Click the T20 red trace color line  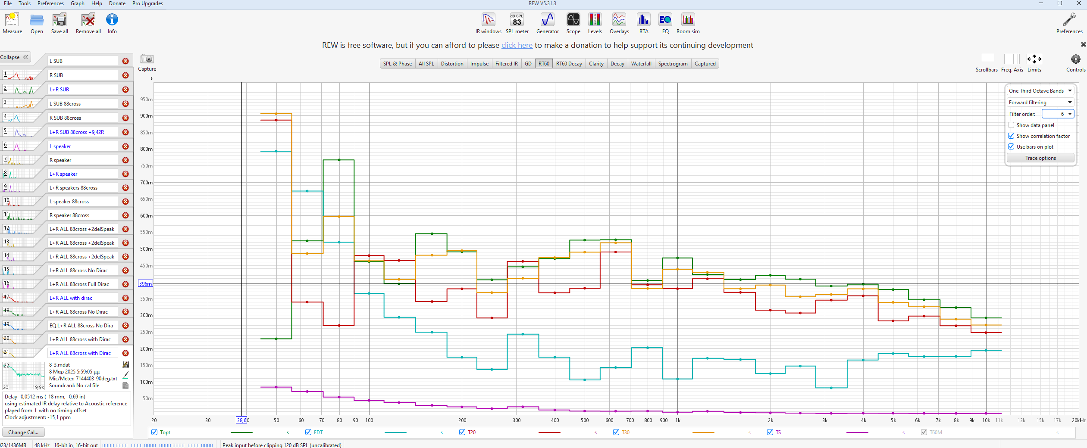click(549, 432)
